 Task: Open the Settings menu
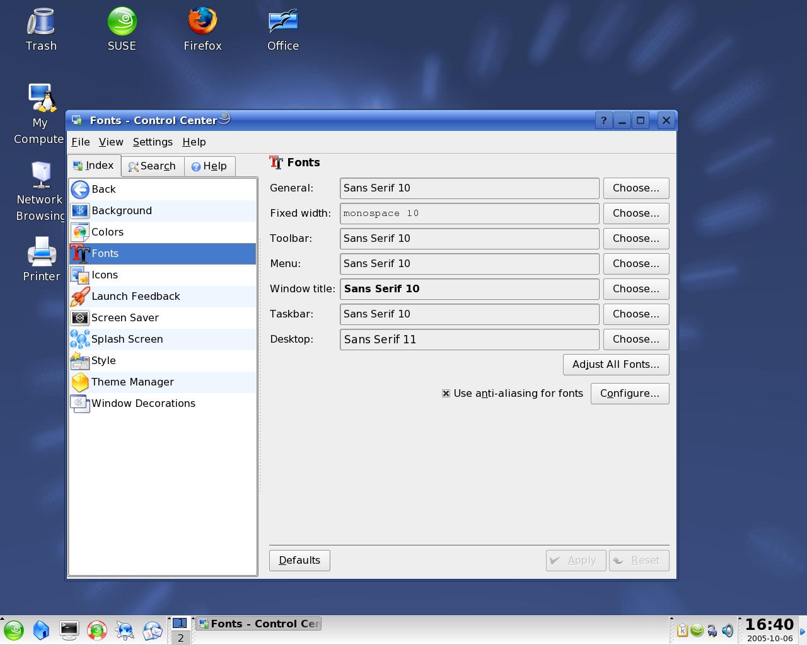click(153, 142)
